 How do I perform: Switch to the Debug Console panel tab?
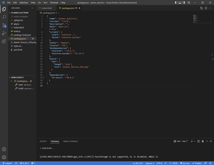70,141
